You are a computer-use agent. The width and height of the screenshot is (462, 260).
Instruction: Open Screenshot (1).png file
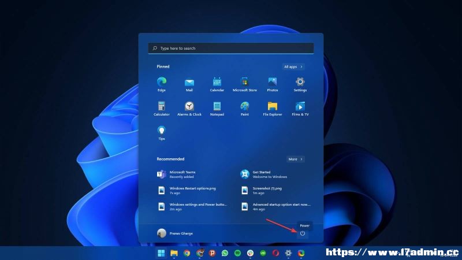point(261,191)
